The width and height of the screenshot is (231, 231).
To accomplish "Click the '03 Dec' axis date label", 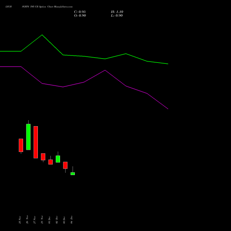I will click(64, 220).
